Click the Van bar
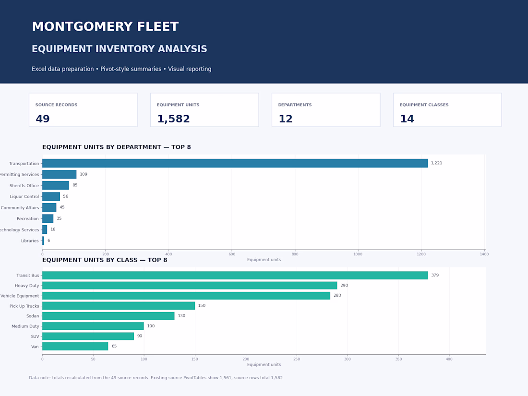 tap(75, 347)
